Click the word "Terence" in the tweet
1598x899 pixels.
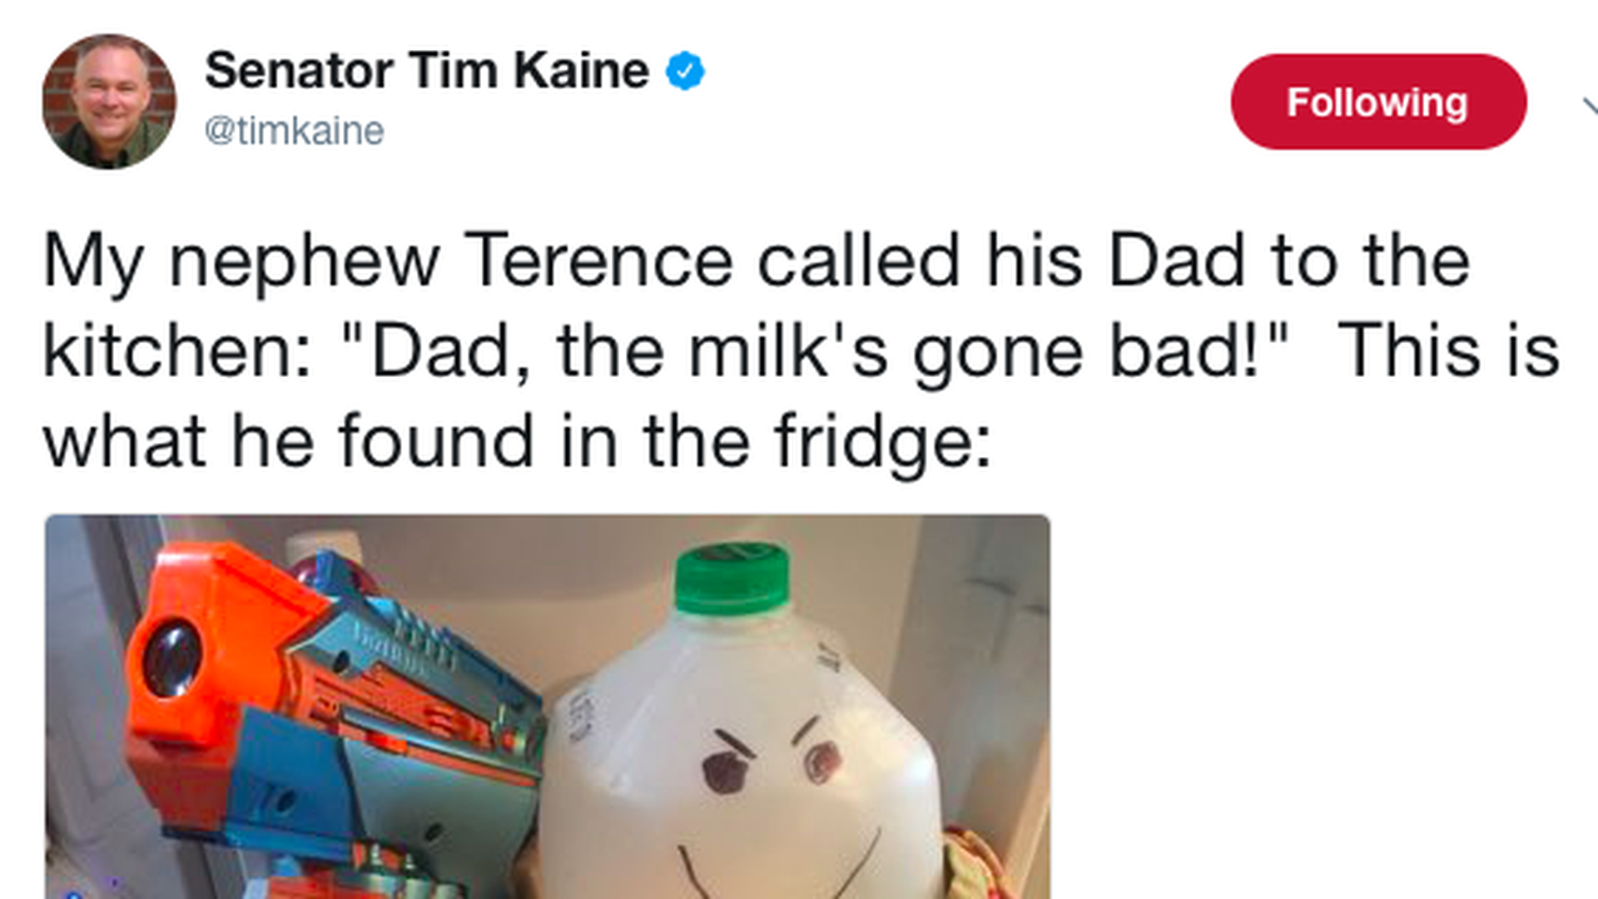pyautogui.click(x=598, y=261)
